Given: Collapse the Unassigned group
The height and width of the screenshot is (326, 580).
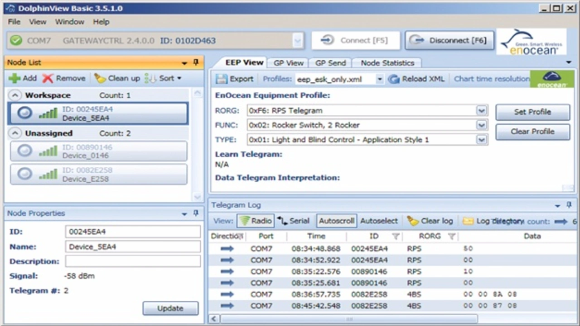Looking at the screenshot, I should point(15,133).
